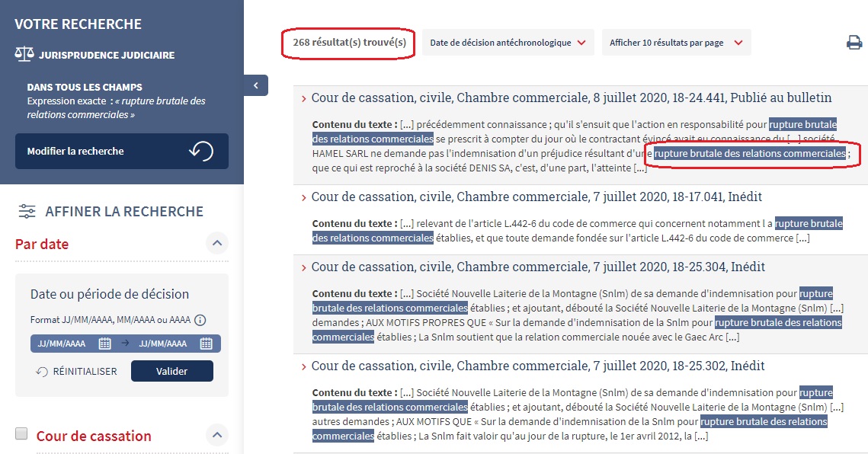The image size is (868, 454).
Task: Click the printer icon to print results
Action: [854, 43]
